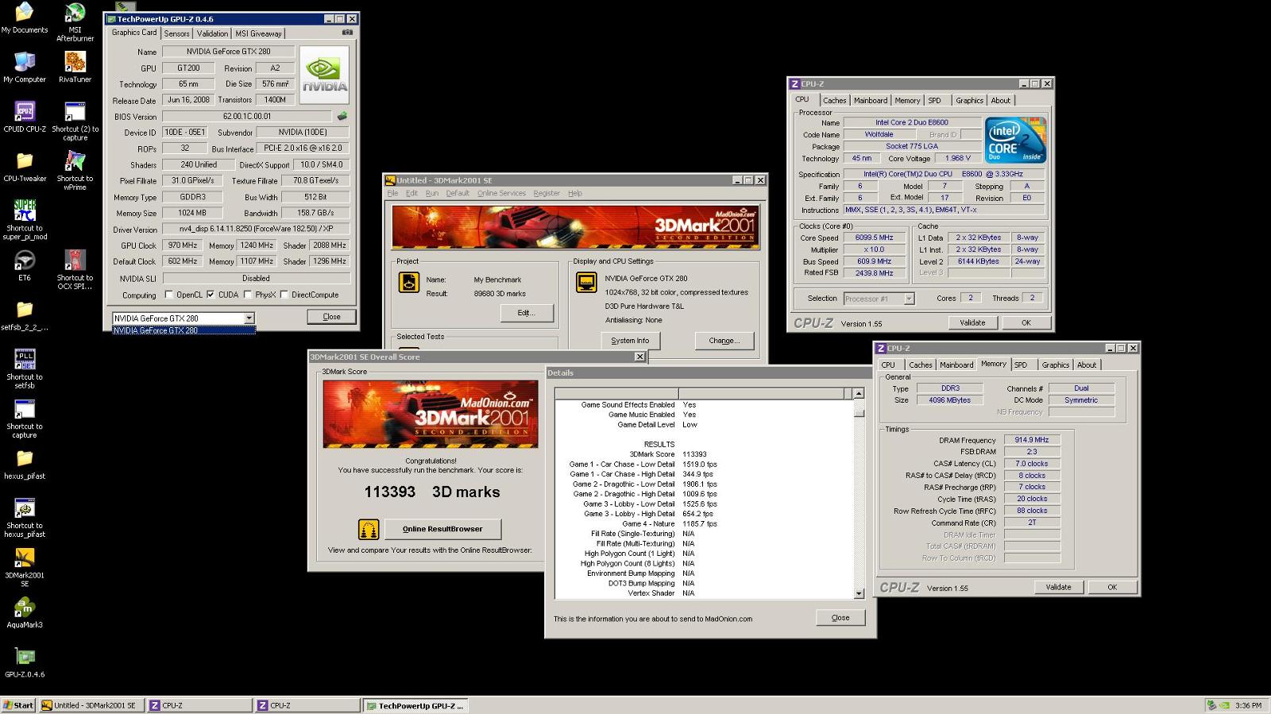Click the 113393 3D marks score text

(x=432, y=492)
